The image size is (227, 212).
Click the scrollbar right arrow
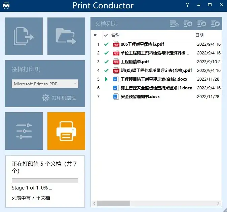[218, 203]
